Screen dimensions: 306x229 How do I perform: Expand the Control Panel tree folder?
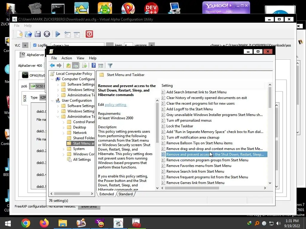click(64, 122)
